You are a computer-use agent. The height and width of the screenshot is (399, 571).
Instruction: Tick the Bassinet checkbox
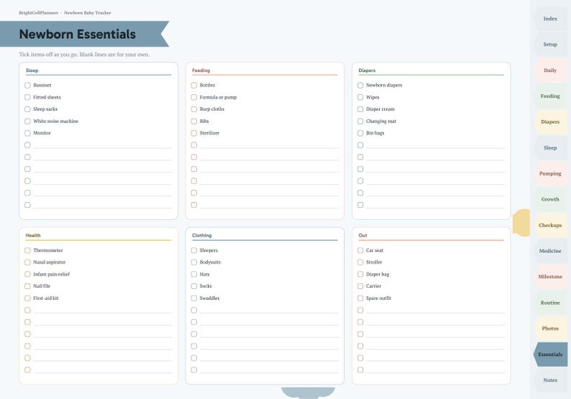point(27,85)
